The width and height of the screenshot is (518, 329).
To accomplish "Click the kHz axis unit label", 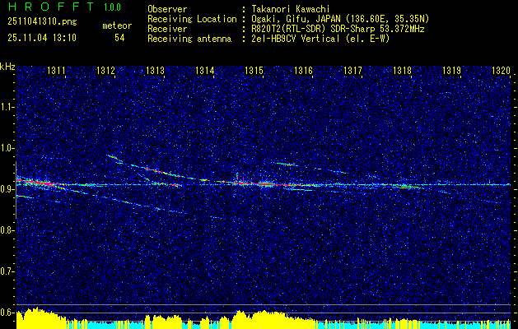I will [x=7, y=67].
